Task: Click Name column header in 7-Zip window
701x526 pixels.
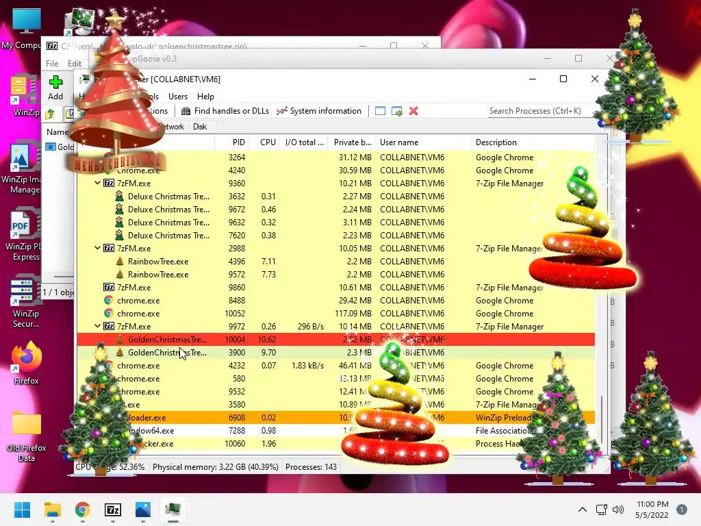Action: click(58, 132)
